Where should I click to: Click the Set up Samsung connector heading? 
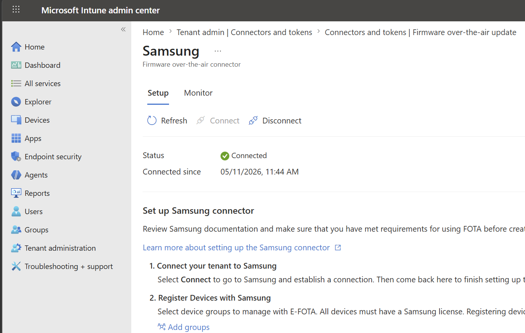coord(198,211)
